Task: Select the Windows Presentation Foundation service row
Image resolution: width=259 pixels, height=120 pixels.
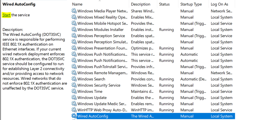Action: 103,48
